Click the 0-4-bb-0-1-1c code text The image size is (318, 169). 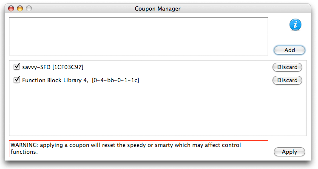(115, 80)
